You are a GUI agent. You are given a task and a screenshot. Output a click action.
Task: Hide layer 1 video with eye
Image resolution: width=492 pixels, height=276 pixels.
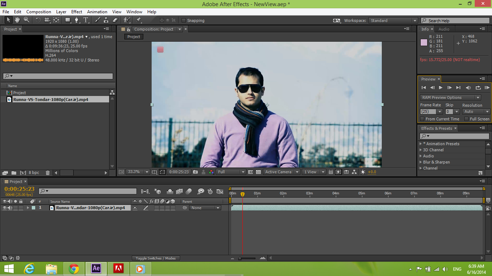click(x=5, y=208)
